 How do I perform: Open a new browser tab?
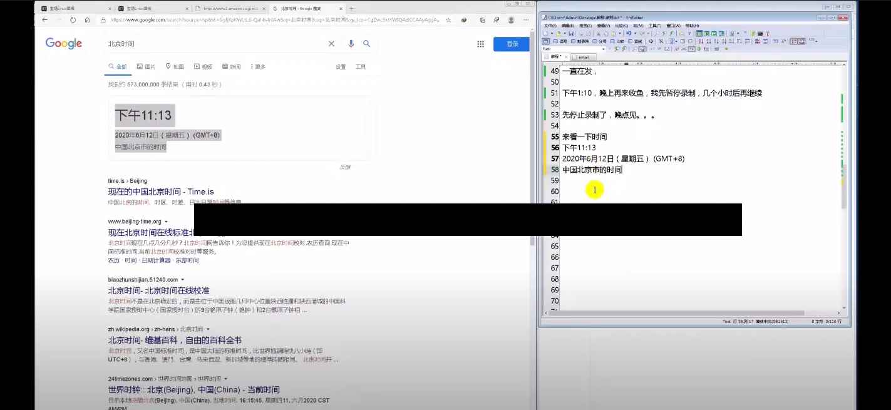tap(351, 8)
